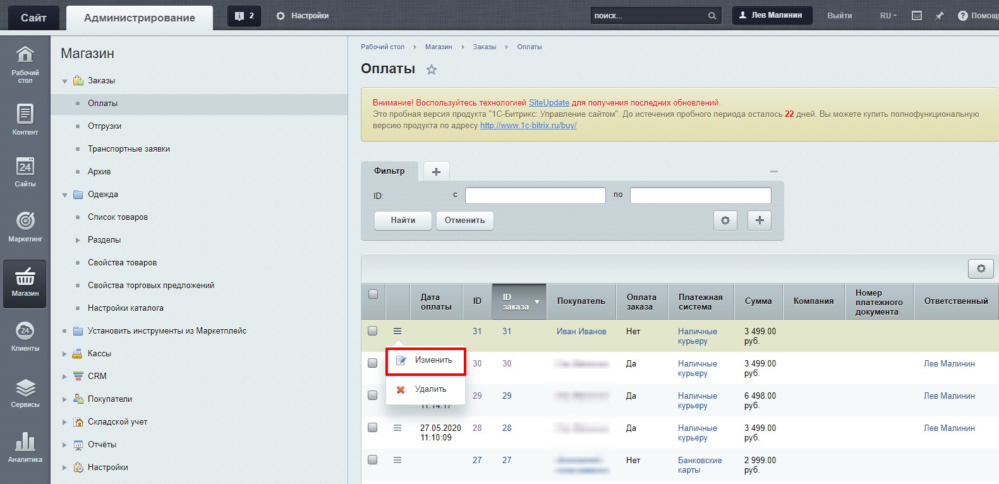Collapse the filter panel with minus icon
Image resolution: width=999 pixels, height=484 pixels.
(773, 171)
